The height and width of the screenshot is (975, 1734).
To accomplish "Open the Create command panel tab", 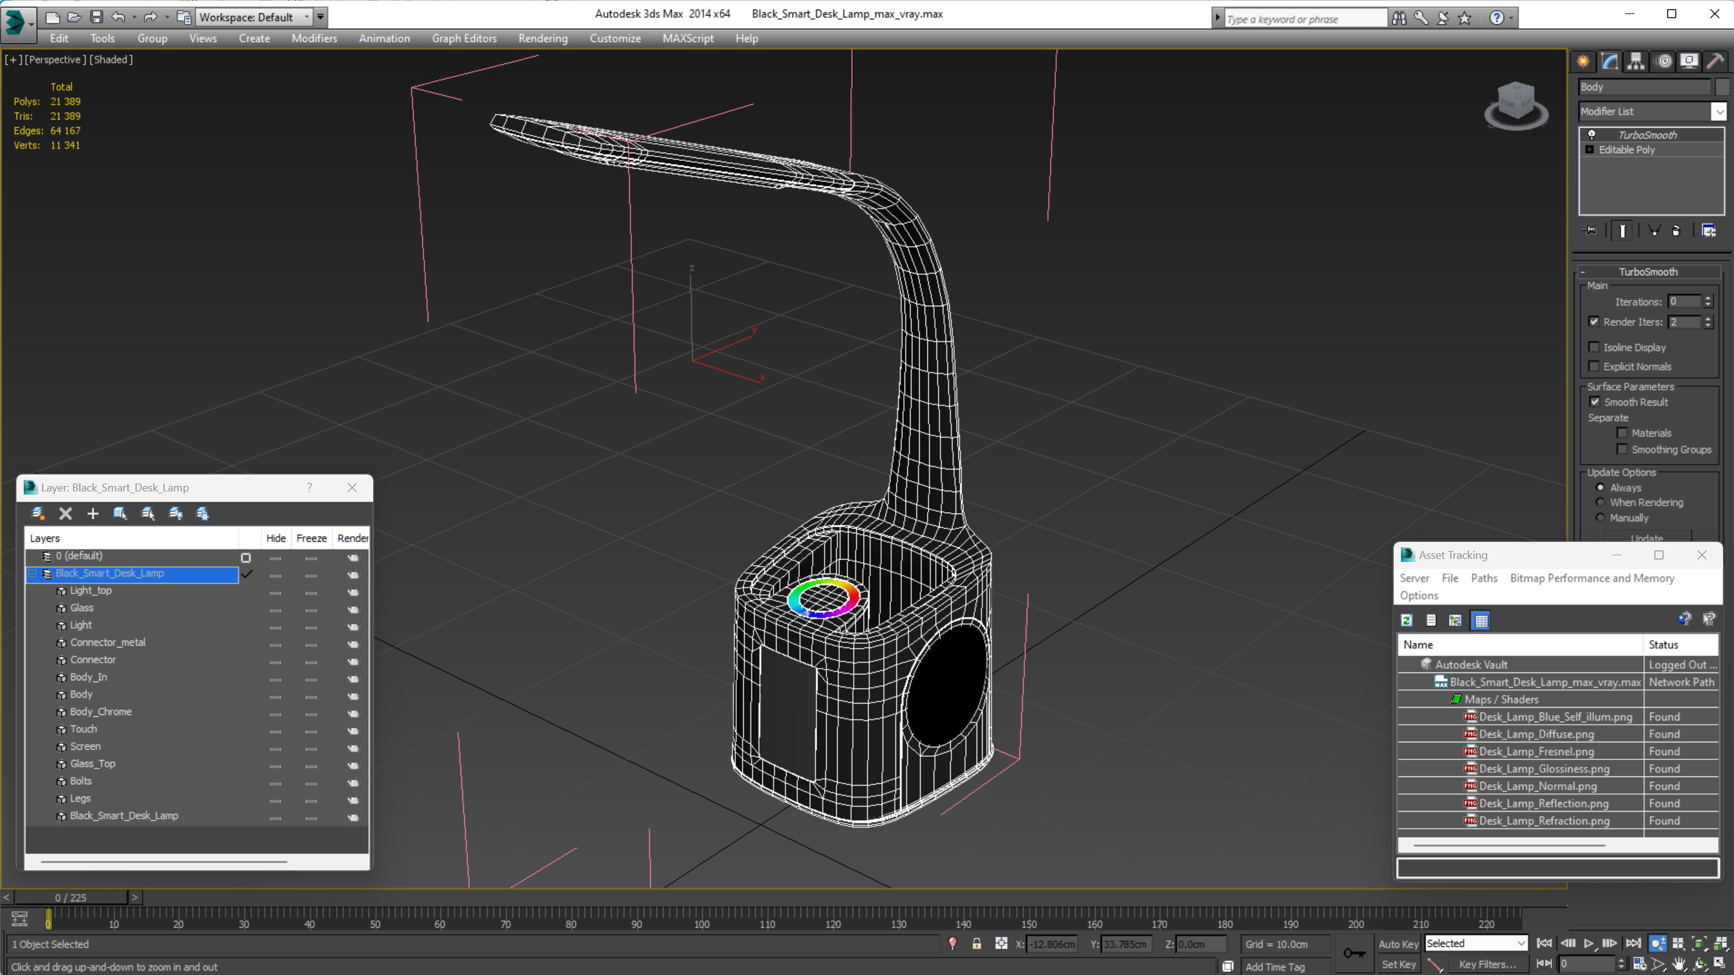I will point(1583,61).
